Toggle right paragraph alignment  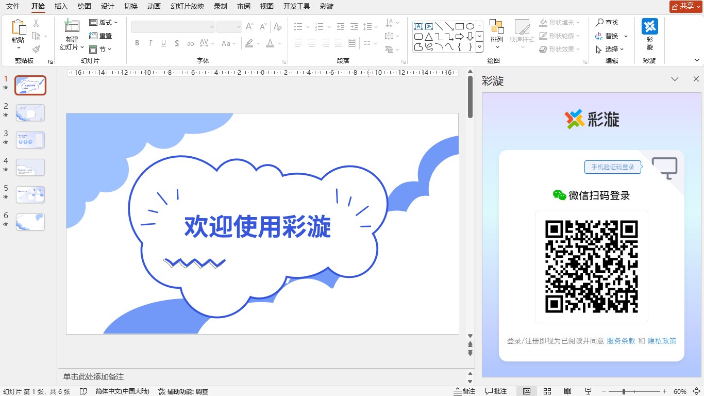[325, 43]
